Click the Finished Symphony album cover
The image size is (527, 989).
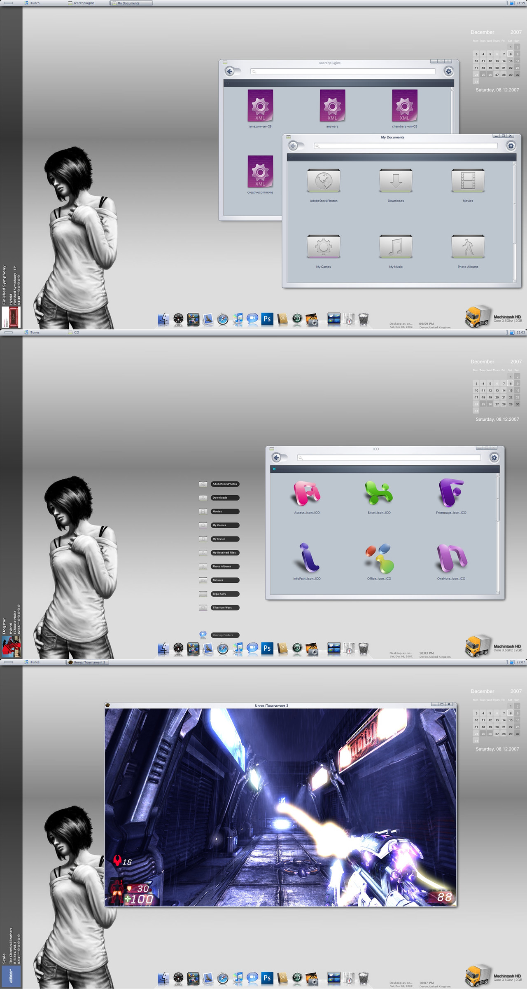click(11, 317)
